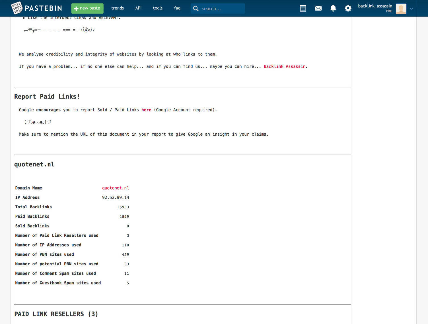Viewport: 428px width, 324px height.
Task: Click the Sold Backlinks label
Action: click(x=32, y=226)
